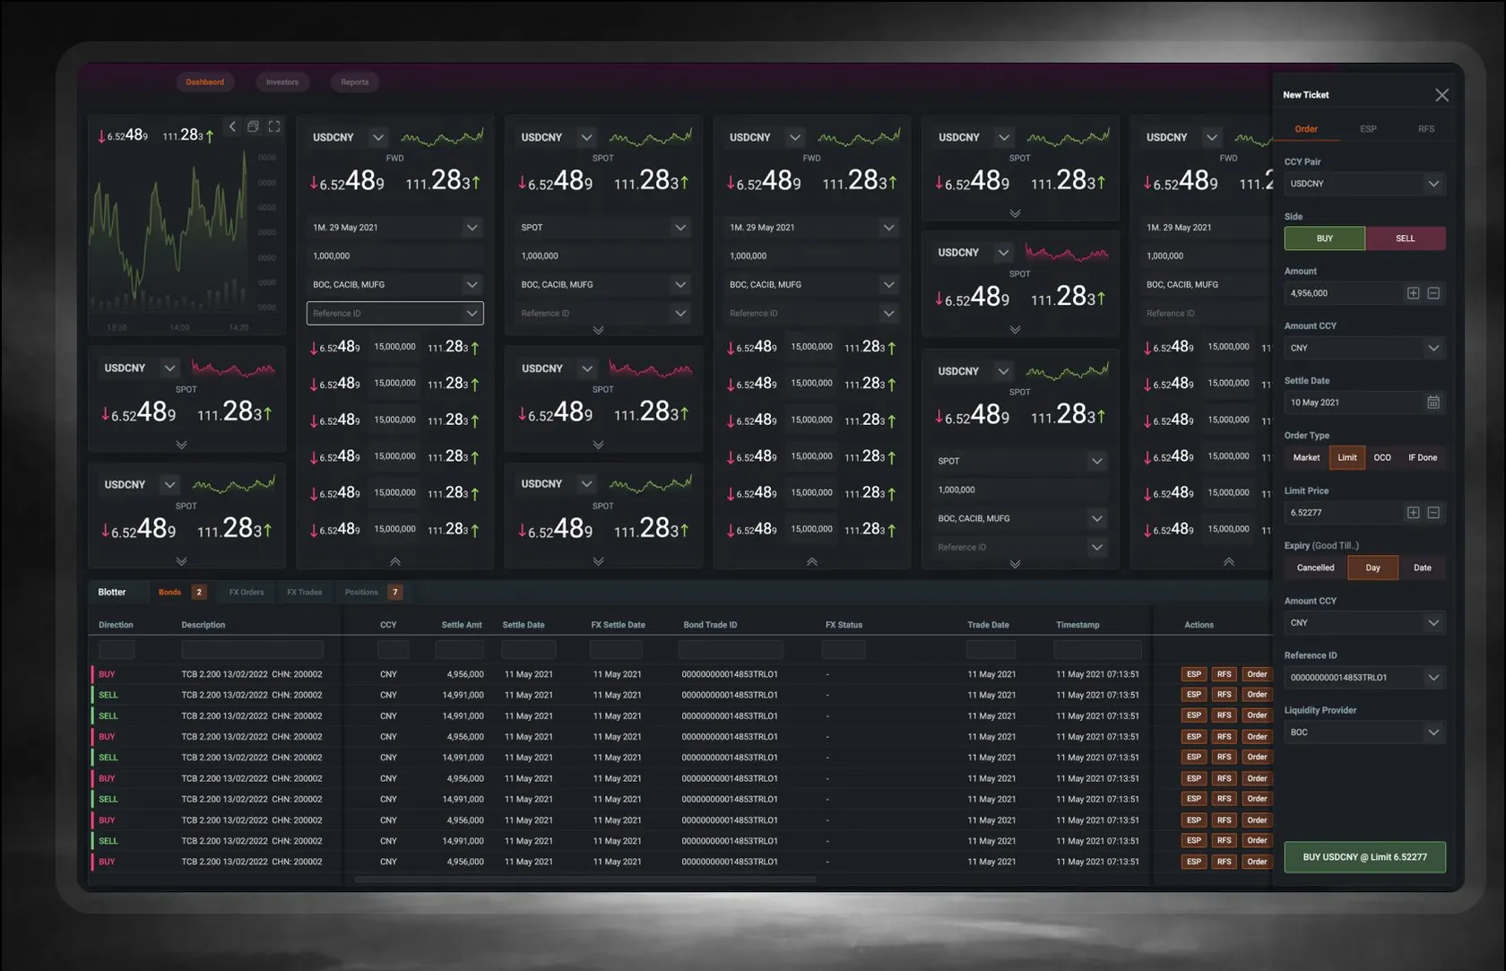Open the Settle Date calendar picker
1506x971 pixels.
(1433, 403)
